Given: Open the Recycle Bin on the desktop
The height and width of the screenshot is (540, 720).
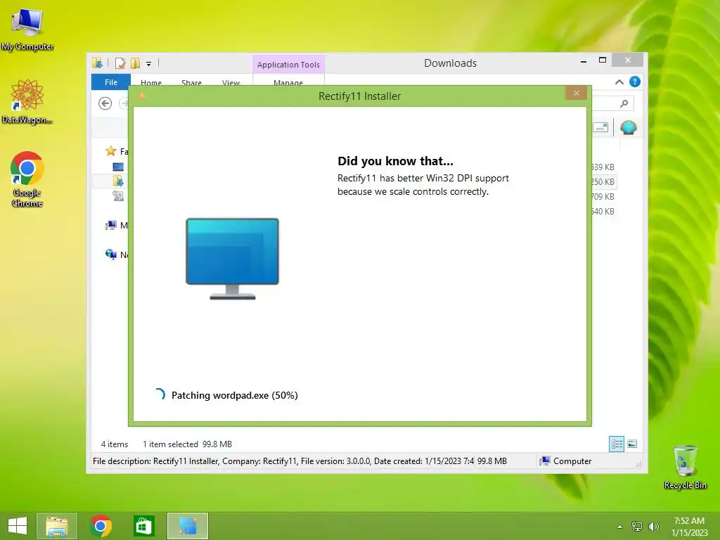Looking at the screenshot, I should pos(685,467).
